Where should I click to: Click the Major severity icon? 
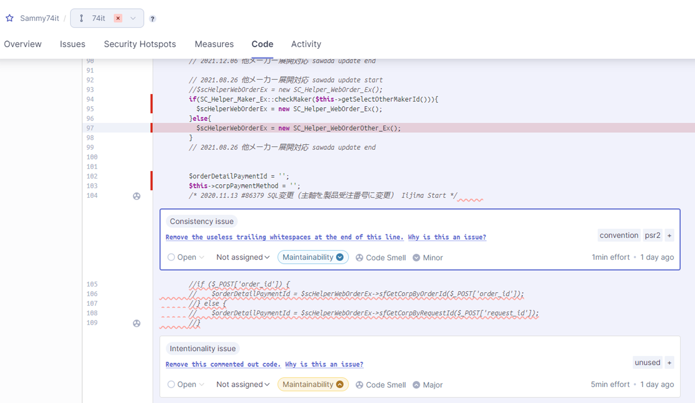click(x=416, y=385)
